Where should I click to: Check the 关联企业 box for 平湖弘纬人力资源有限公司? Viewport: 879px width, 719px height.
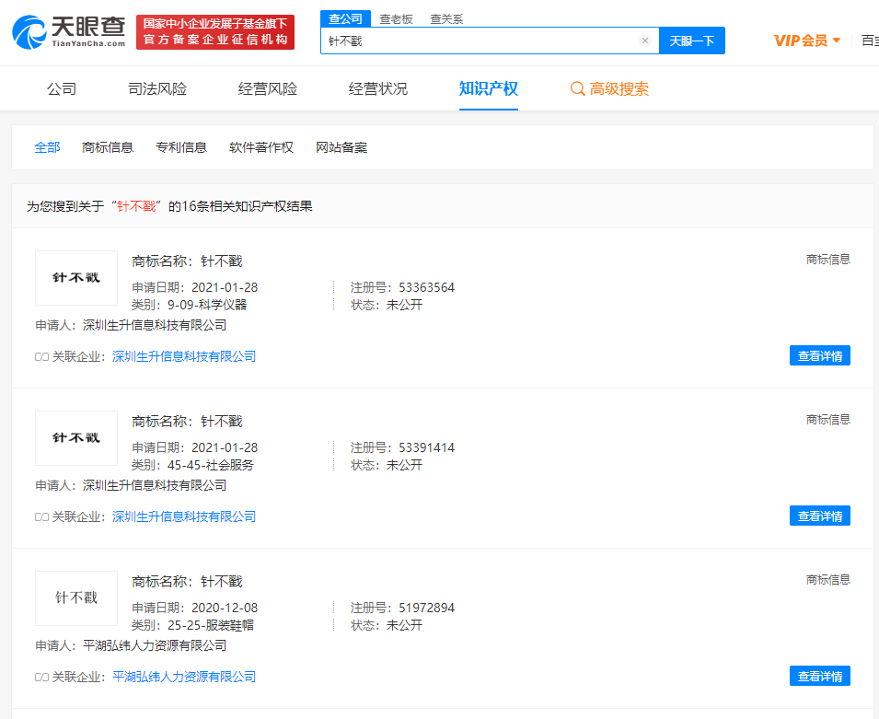click(40, 676)
